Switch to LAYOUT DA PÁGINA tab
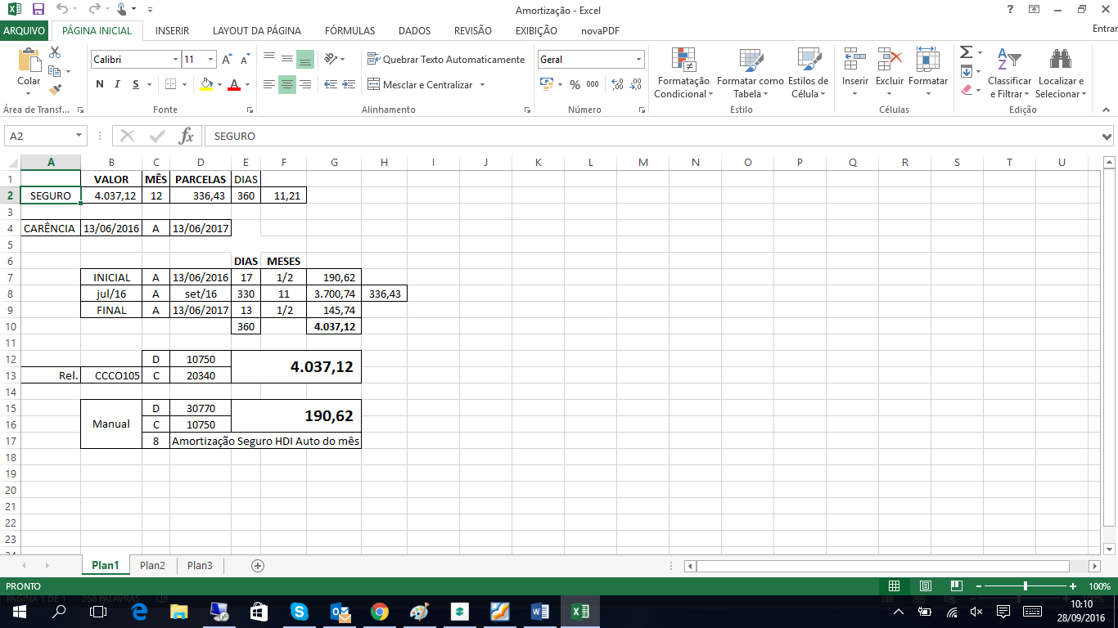Screen dimensions: 1118x628 257,30
